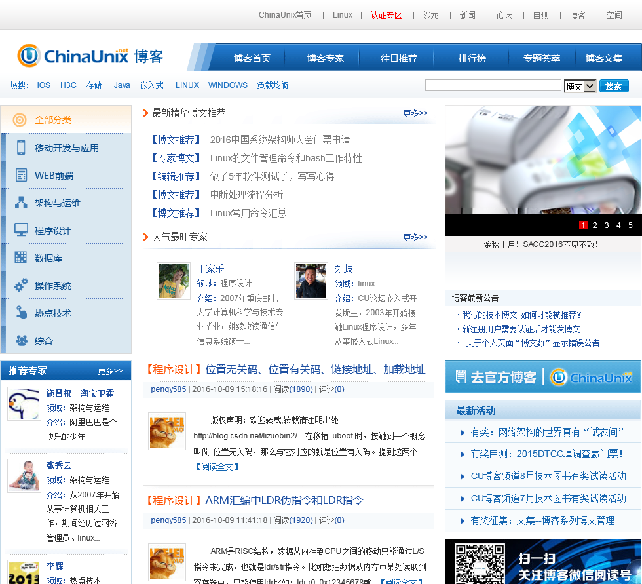The image size is (642, 584).
Task: Open 论坛 link in top bar
Action: click(x=504, y=15)
